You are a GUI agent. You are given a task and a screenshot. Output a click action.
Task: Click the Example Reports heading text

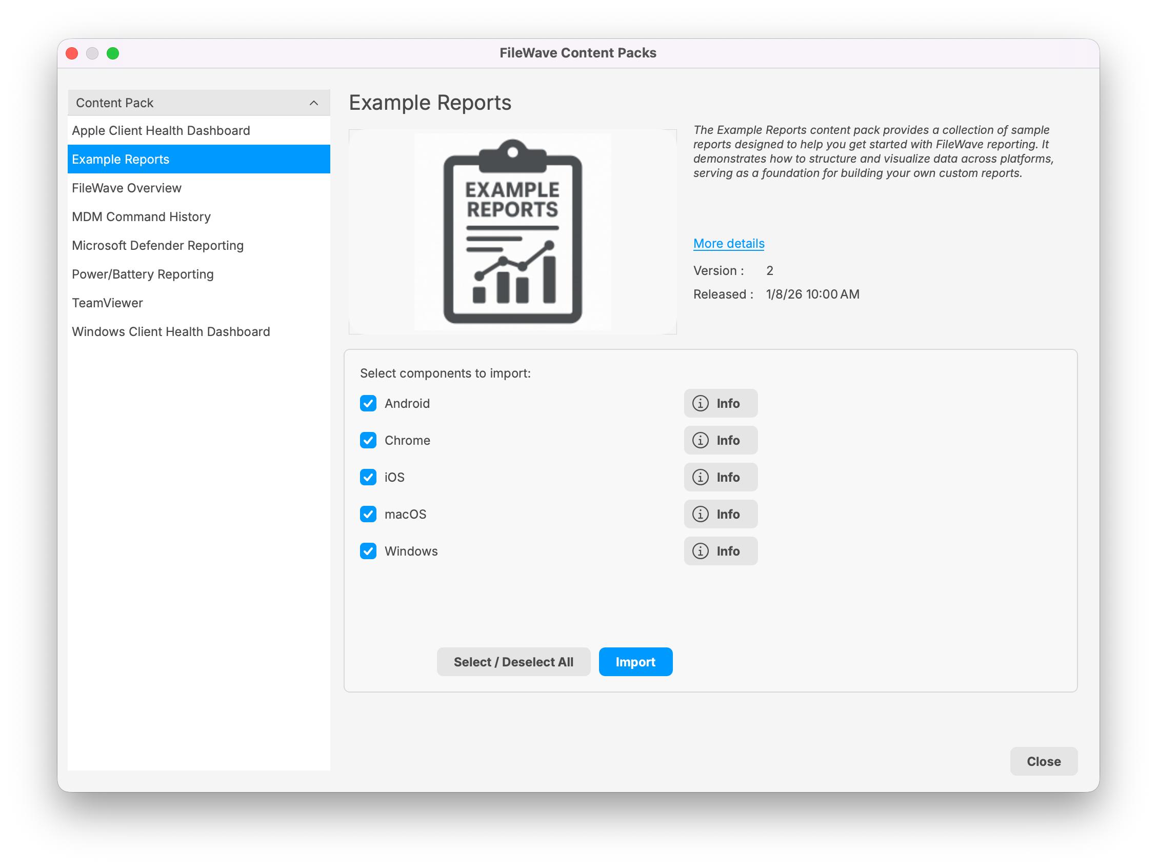click(430, 103)
